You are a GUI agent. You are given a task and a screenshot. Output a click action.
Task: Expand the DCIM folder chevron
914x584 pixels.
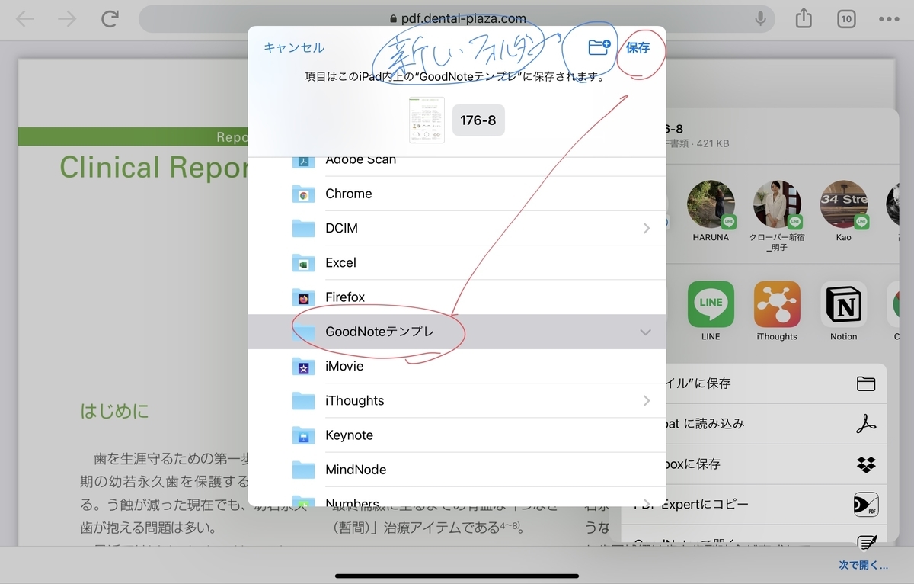[645, 227]
